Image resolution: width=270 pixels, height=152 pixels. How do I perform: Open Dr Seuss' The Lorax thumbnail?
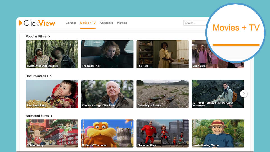coord(107,133)
